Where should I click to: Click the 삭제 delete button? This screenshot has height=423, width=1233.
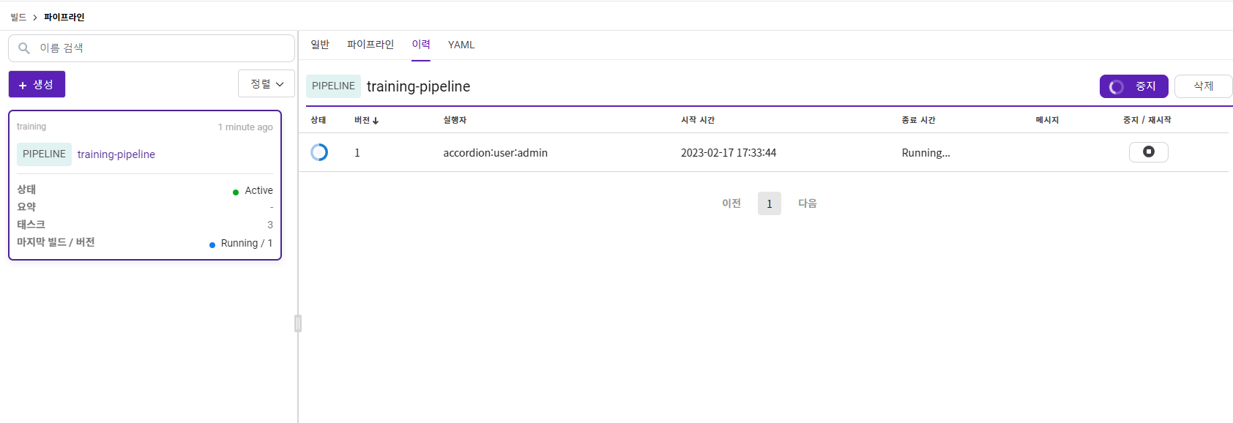click(1203, 86)
